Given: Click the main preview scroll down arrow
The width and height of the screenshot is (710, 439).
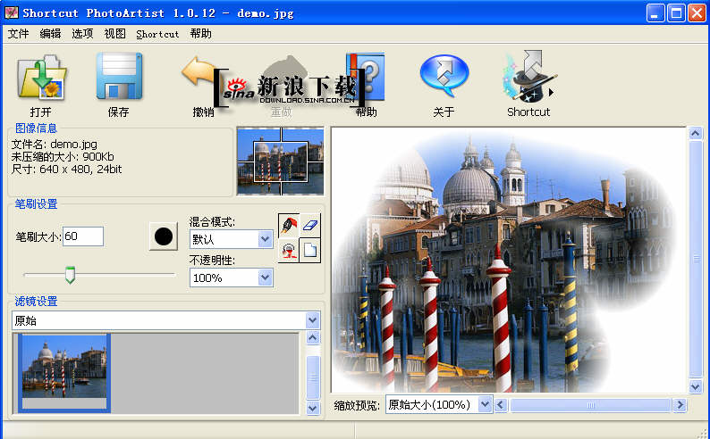Looking at the screenshot, I should coord(696,386).
